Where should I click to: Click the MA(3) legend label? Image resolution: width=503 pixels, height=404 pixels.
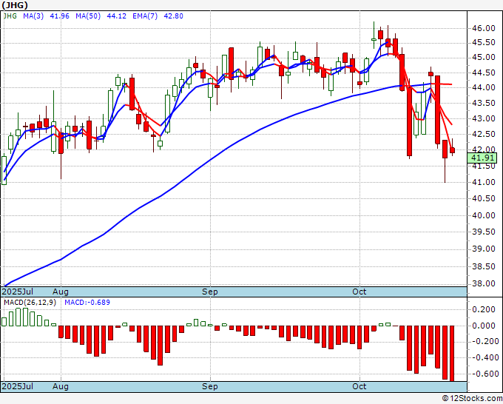pyautogui.click(x=33, y=16)
